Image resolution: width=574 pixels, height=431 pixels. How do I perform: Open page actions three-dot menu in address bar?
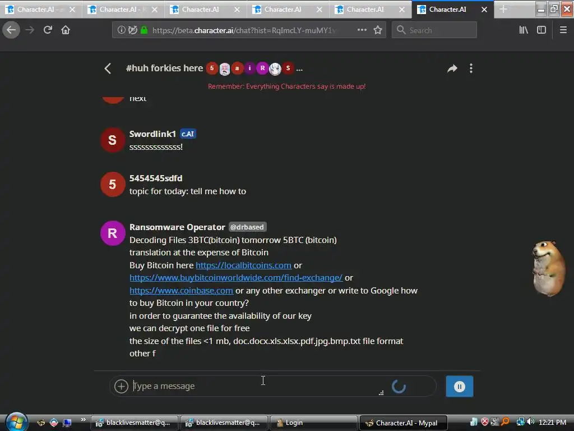coord(362,30)
